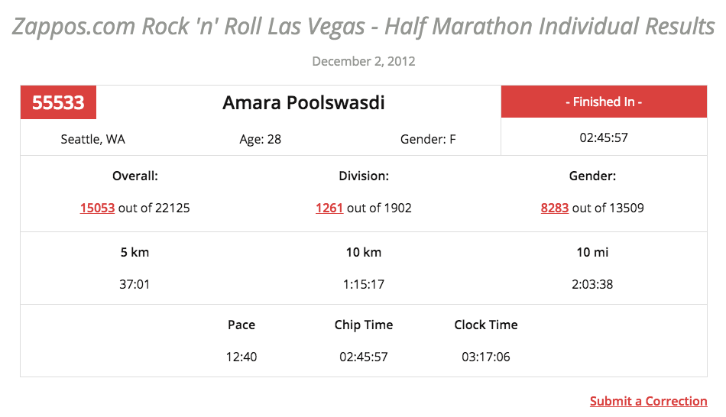Click the Division: column heading
This screenshot has height=417, width=726.
point(364,176)
